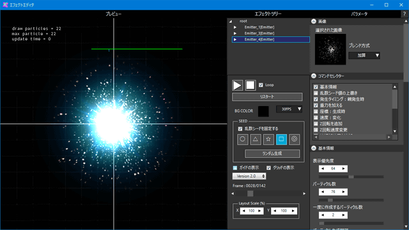Disable グリッドの表示 checkbox
The image size is (409, 230).
pos(268,167)
